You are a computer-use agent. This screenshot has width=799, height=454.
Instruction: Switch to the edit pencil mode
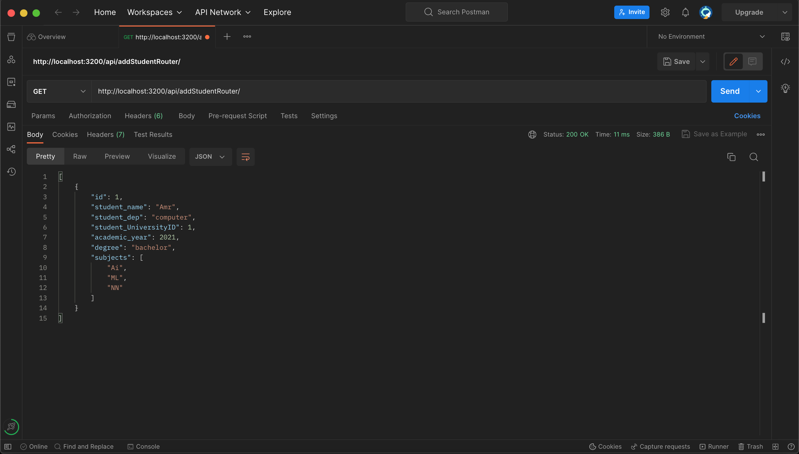point(733,61)
